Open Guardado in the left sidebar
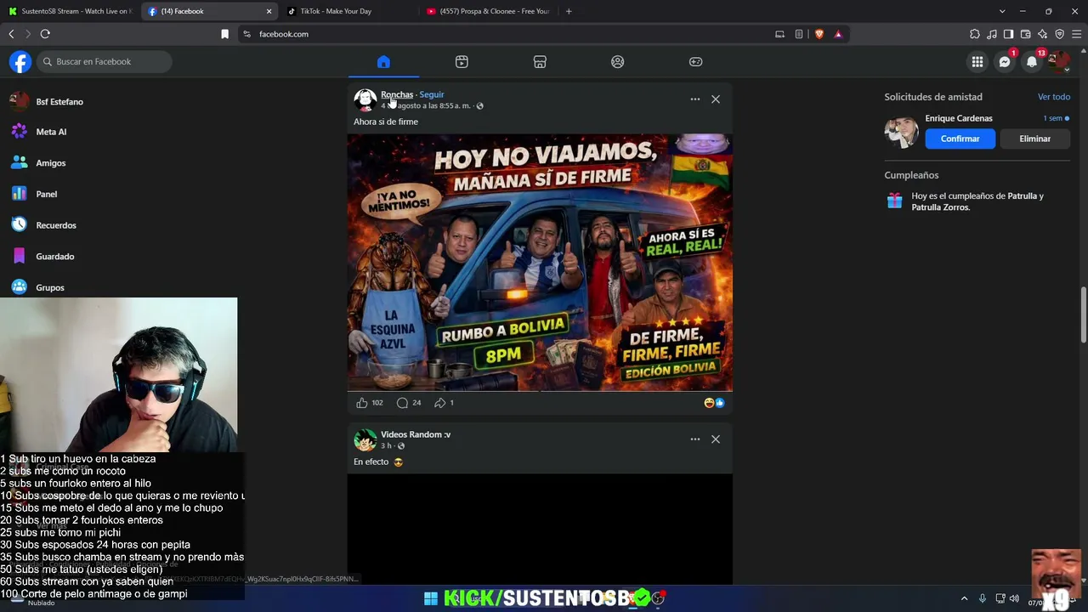This screenshot has width=1088, height=612. click(x=55, y=256)
